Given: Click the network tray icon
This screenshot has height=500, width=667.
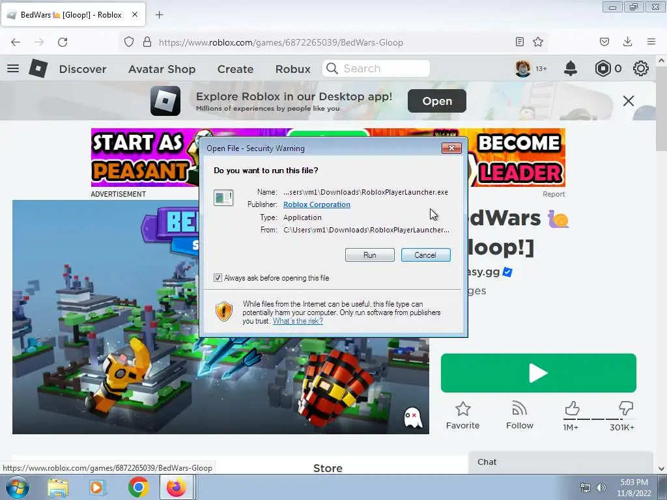Looking at the screenshot, I should pyautogui.click(x=586, y=488).
